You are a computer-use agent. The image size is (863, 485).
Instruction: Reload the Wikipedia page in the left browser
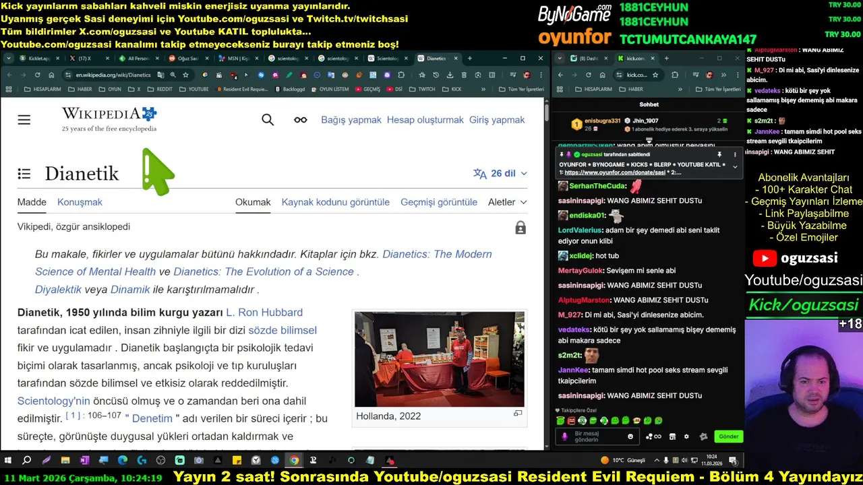37,75
